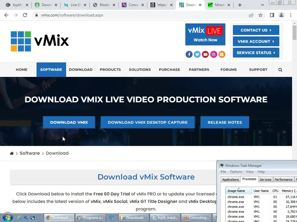Open the FORUMS navigation item
The height and width of the screenshot is (222, 297).
pos(229,70)
